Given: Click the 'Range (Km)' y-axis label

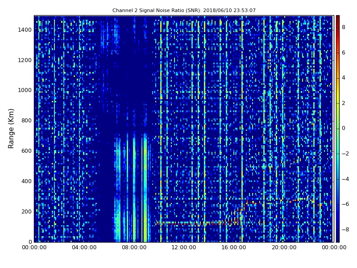Looking at the screenshot, I should 11,129.
